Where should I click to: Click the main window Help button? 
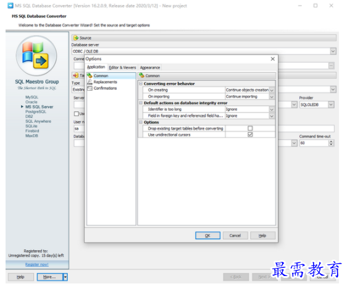(x=20, y=277)
